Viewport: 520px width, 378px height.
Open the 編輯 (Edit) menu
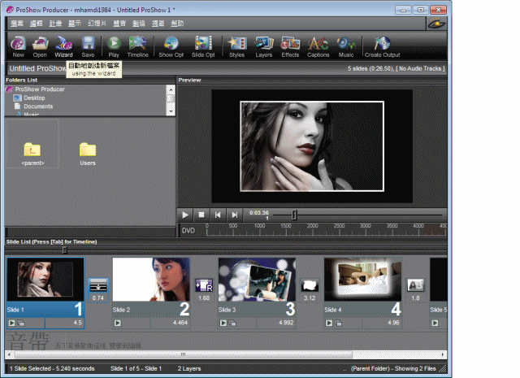tap(36, 24)
